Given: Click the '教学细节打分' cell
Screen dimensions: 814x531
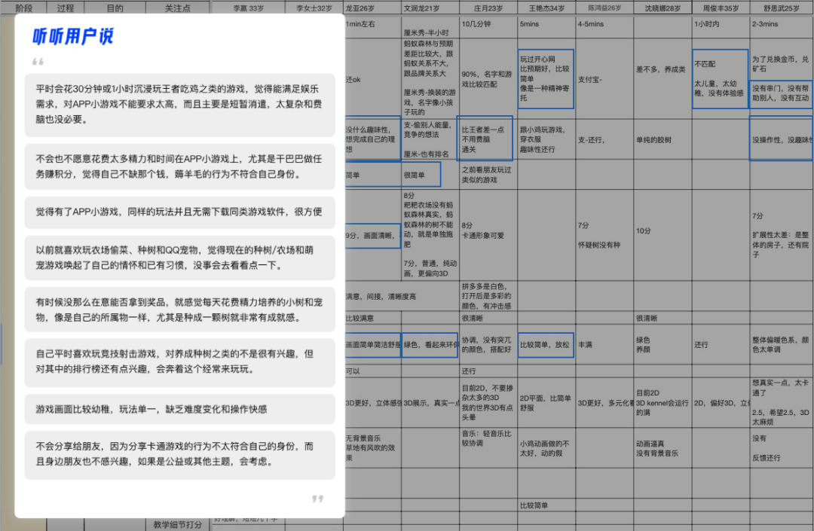Looking at the screenshot, I should click(x=178, y=524).
